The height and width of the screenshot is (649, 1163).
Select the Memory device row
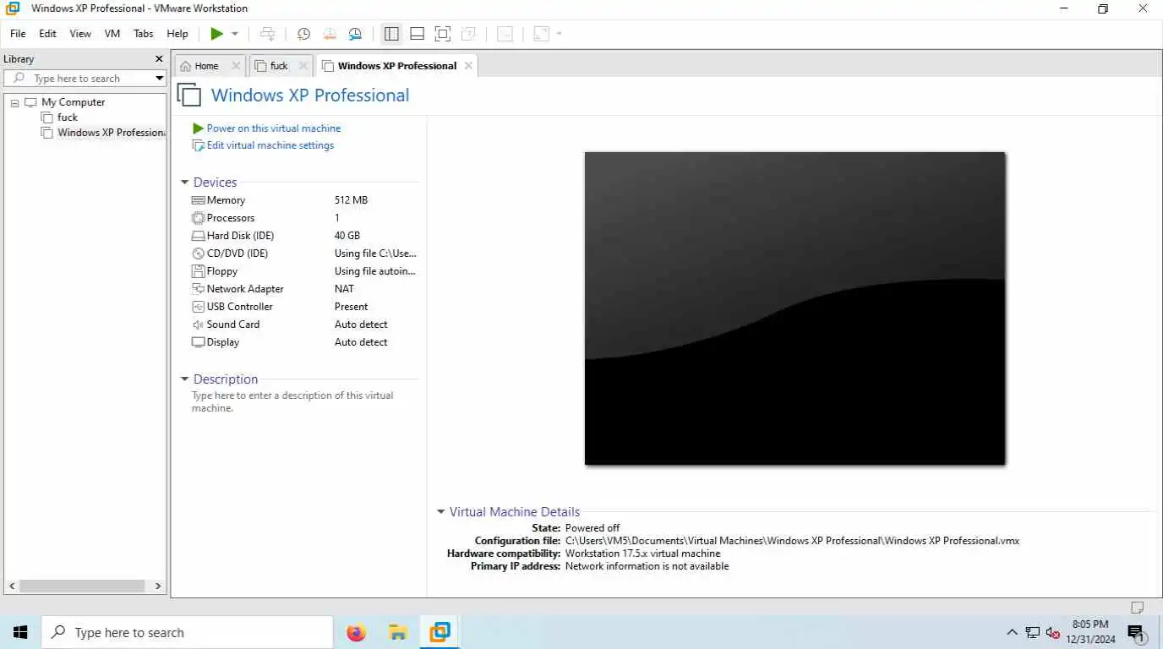pos(304,200)
